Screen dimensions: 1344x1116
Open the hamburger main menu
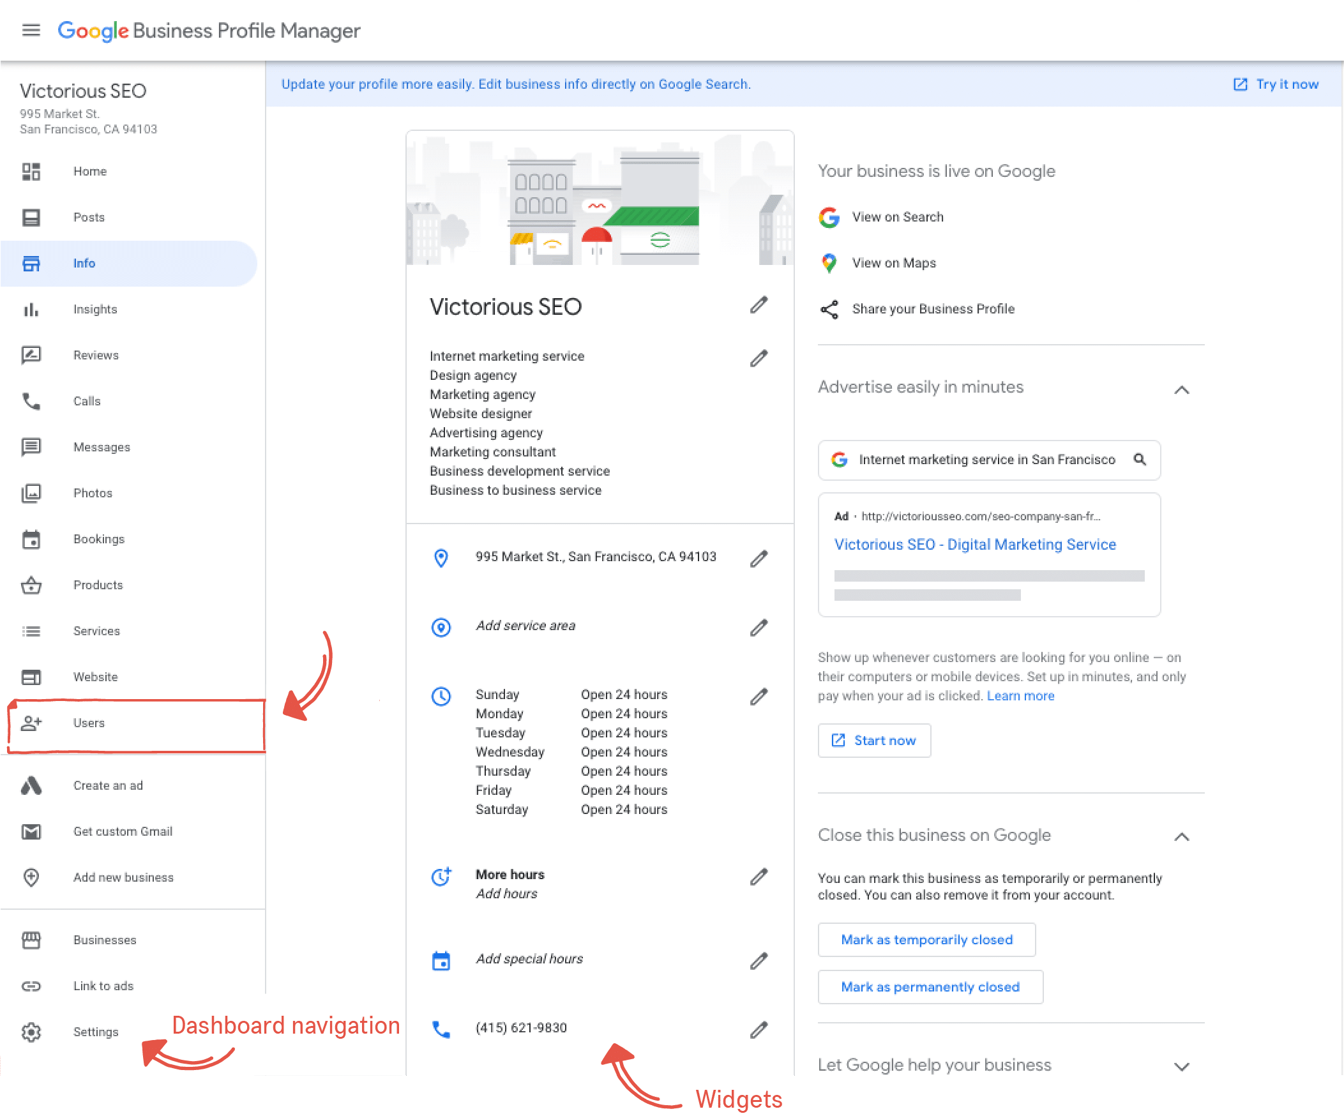[x=31, y=30]
